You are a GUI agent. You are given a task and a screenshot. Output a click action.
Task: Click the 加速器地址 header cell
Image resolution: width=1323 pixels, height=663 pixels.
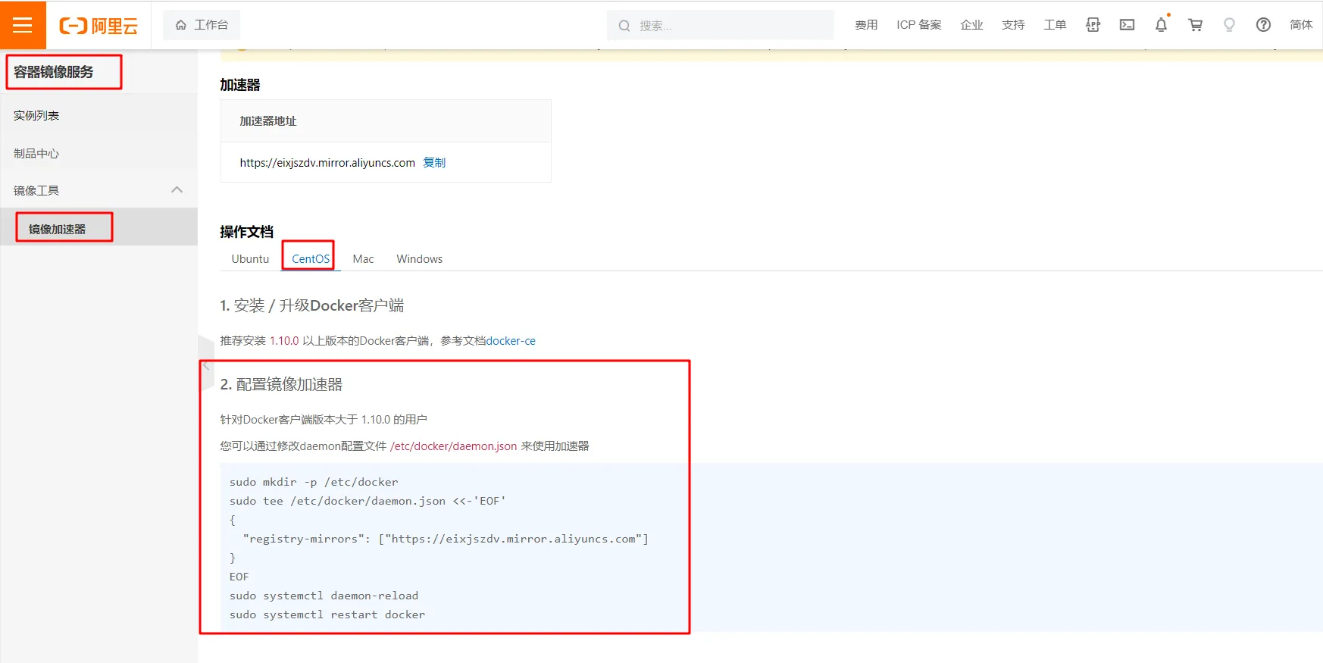click(x=386, y=120)
